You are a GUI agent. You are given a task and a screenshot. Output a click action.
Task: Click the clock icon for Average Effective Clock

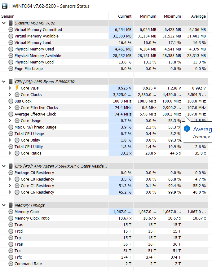[x=11, y=114]
